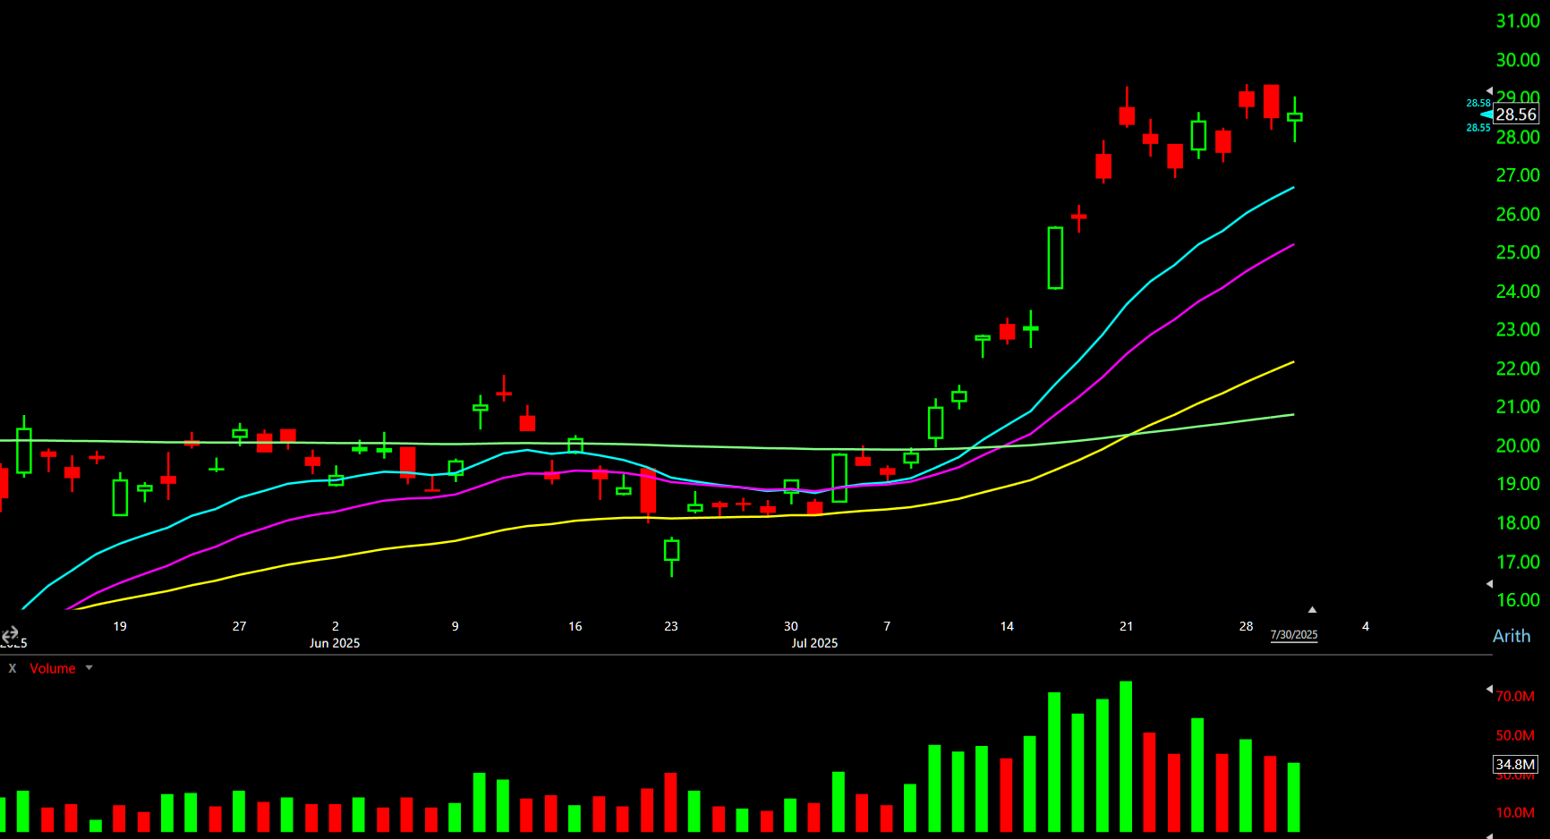Click the cyan current price arrow marker
The height and width of the screenshot is (839, 1550).
1486,114
